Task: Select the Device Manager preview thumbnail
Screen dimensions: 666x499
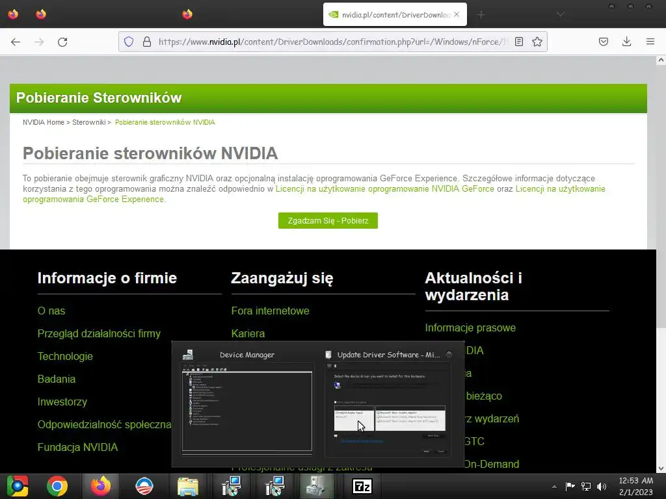Action: pos(247,403)
